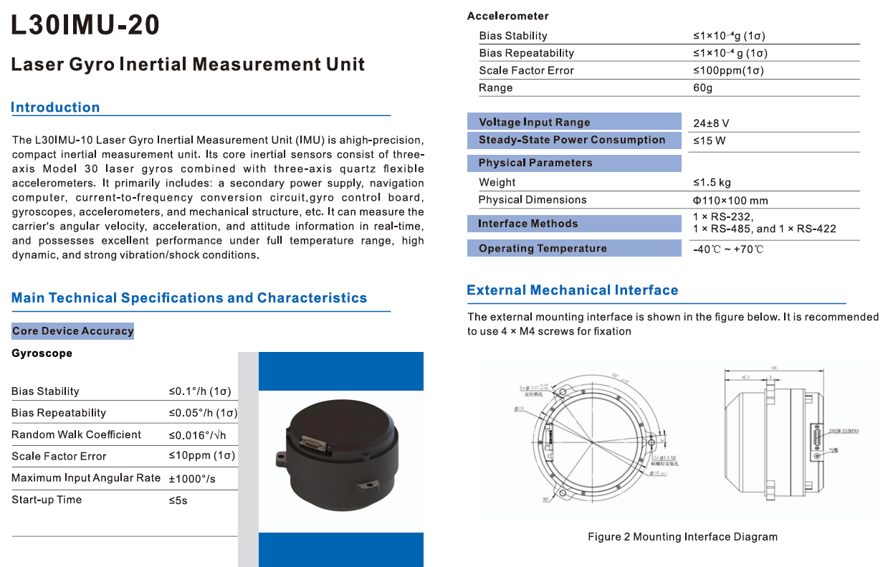Click the 'Interface Methods' header cell
The height and width of the screenshot is (567, 888).
pos(574,224)
